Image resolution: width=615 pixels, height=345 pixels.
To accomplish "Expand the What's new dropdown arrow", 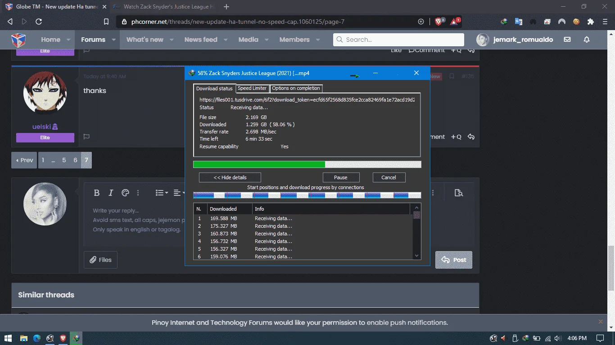I will 172,40.
